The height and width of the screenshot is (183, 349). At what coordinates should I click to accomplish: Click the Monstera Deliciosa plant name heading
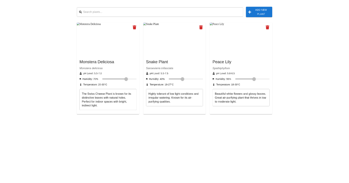(x=97, y=62)
